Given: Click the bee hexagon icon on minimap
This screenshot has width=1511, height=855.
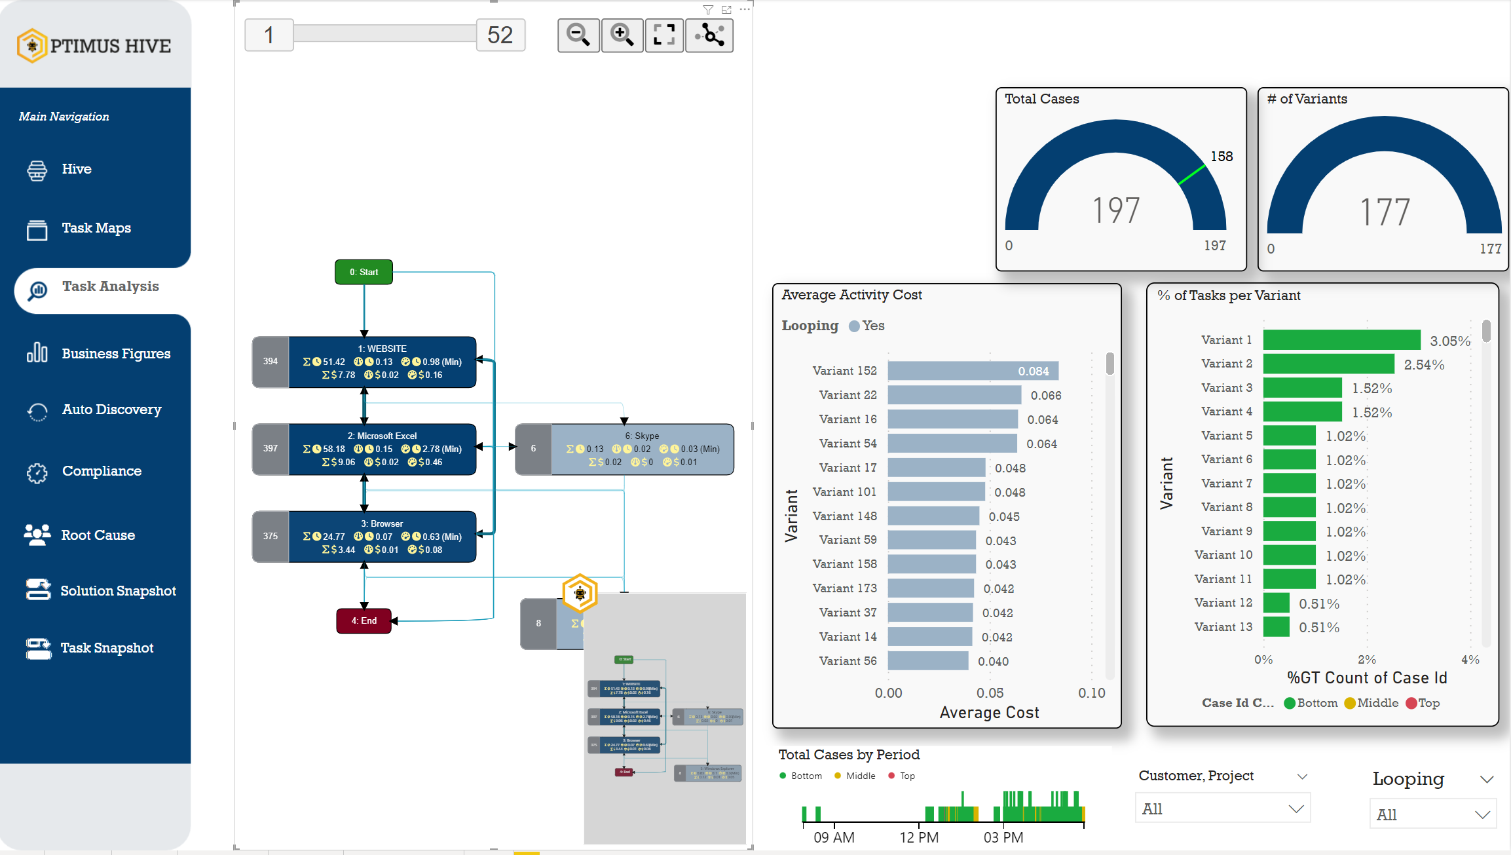Looking at the screenshot, I should click(580, 594).
